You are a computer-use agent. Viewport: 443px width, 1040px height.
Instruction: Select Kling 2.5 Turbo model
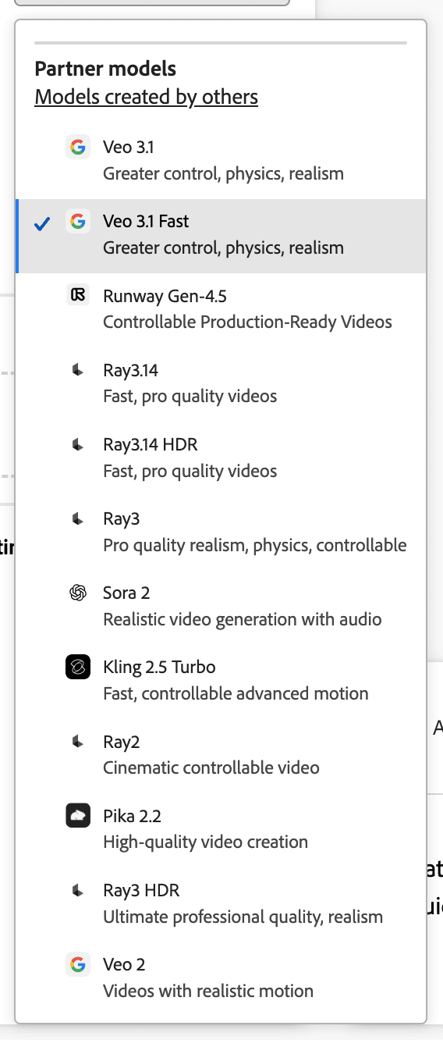(x=221, y=681)
